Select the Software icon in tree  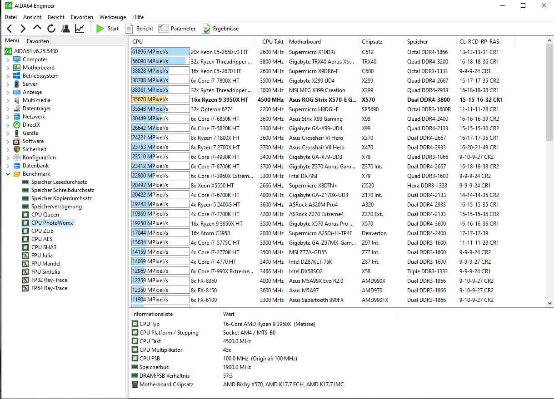[17, 141]
